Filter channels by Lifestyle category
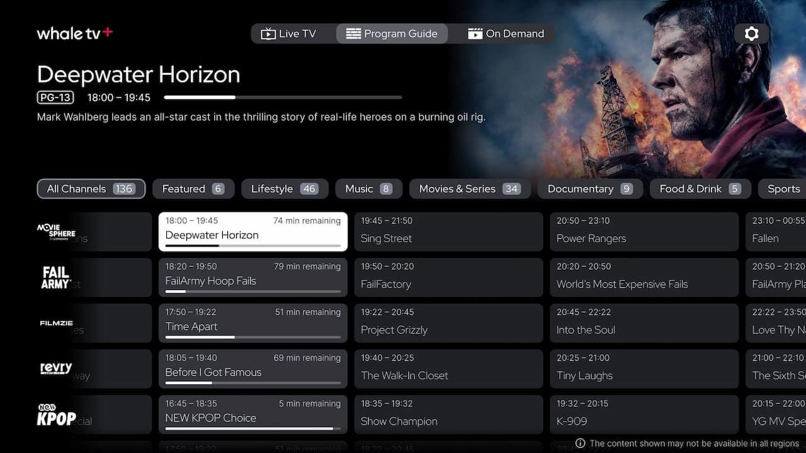This screenshot has width=806, height=453. 285,189
